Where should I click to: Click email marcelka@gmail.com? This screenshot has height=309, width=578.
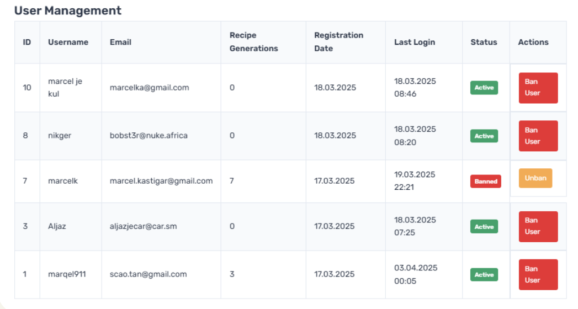[149, 87]
